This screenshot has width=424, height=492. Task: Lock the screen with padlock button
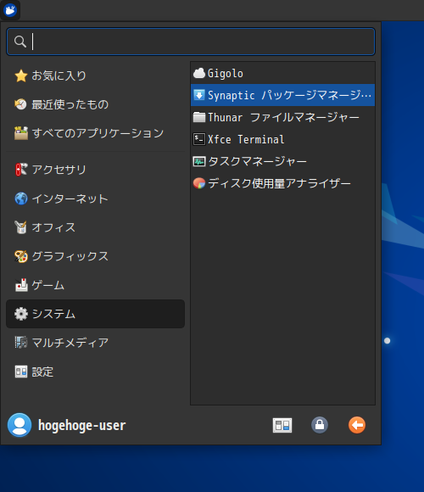[x=320, y=425]
